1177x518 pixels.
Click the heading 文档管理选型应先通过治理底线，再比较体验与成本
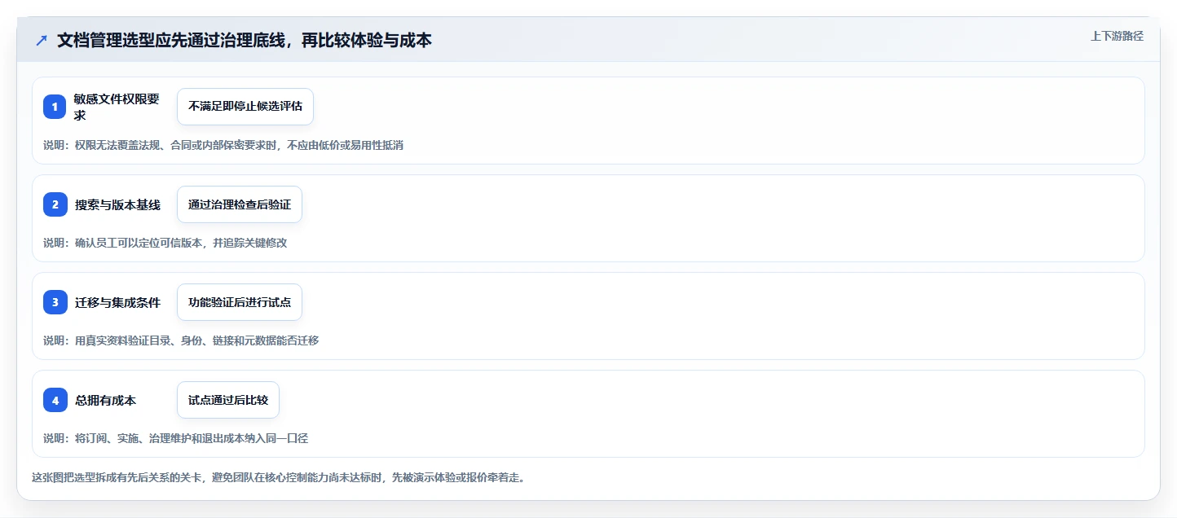coord(245,40)
